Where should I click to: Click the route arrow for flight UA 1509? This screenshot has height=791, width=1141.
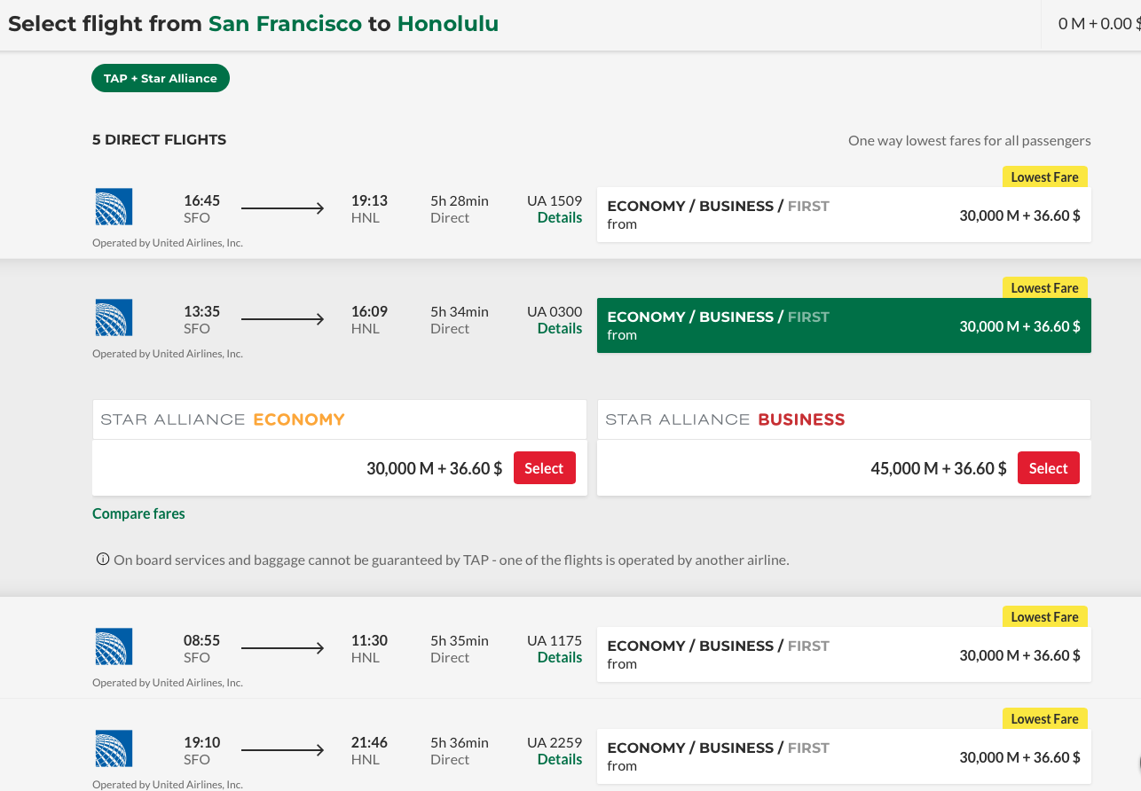283,208
